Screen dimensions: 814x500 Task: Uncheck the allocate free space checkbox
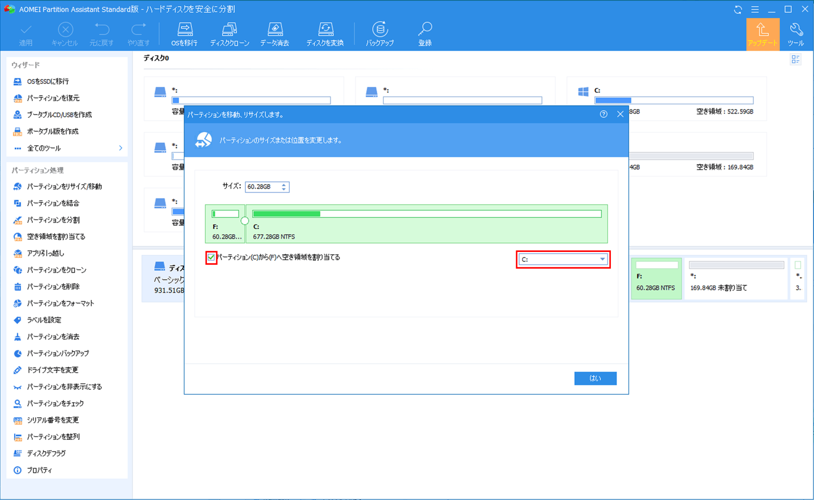tap(211, 258)
